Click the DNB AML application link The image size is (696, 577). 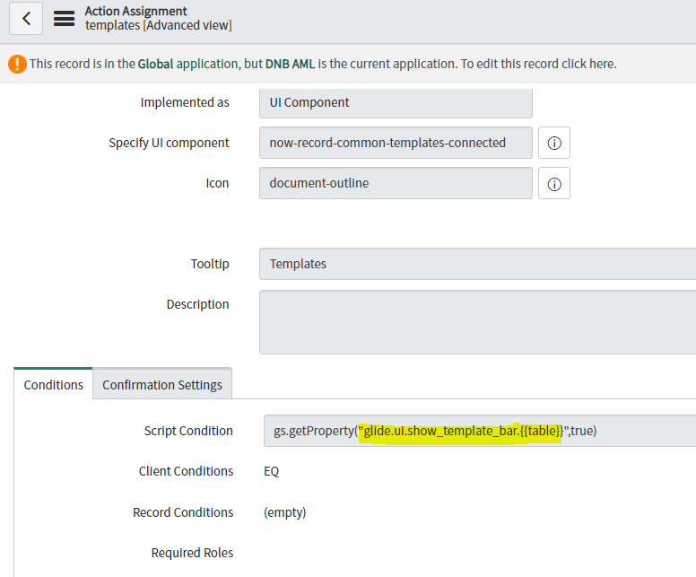(x=291, y=64)
